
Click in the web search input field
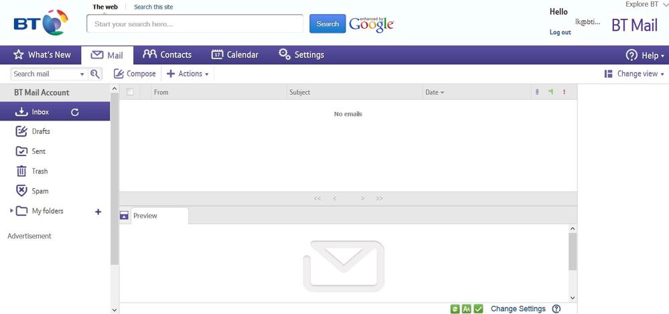click(x=195, y=24)
